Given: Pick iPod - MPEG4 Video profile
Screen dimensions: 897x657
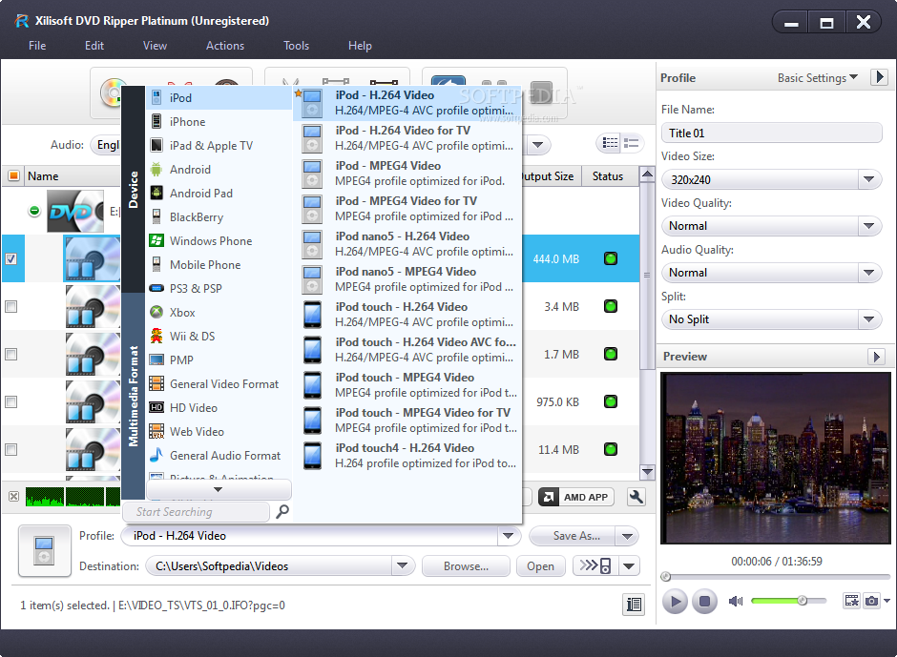Looking at the screenshot, I should pyautogui.click(x=407, y=174).
